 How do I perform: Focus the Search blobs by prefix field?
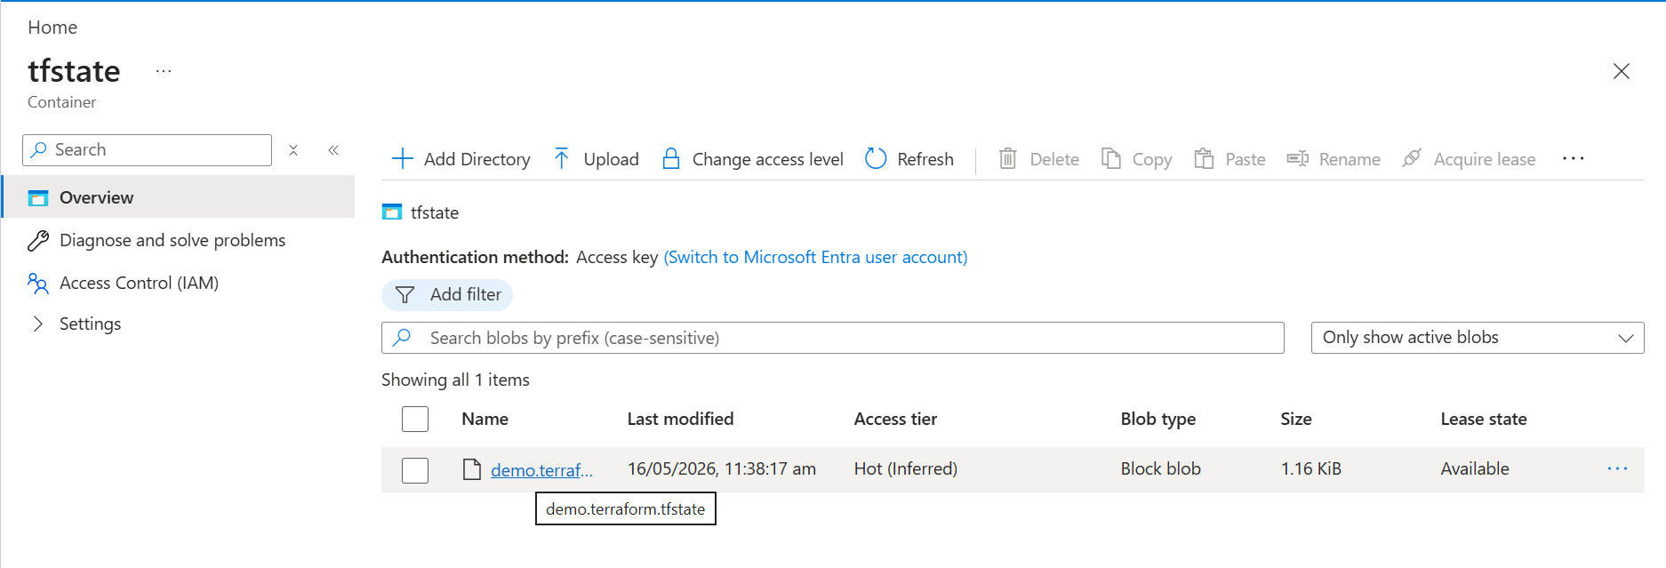[x=832, y=338]
